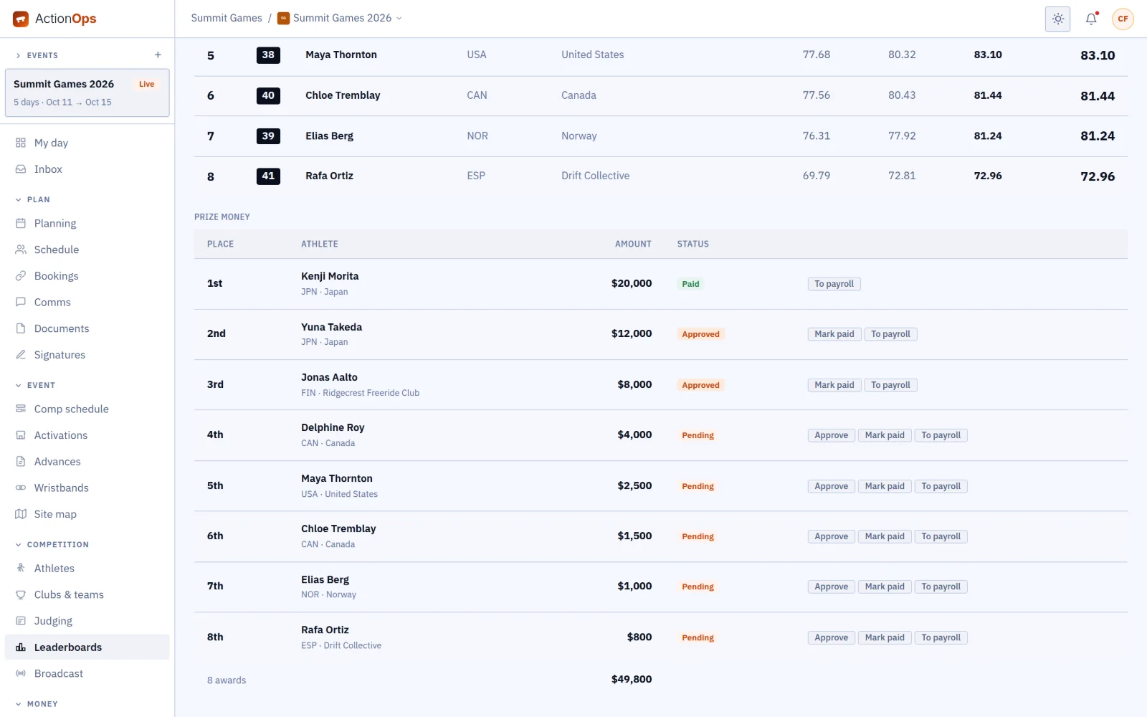1147x717 pixels.
Task: Approve Chloe Tremblay's $1,500 prize
Action: [x=831, y=536]
